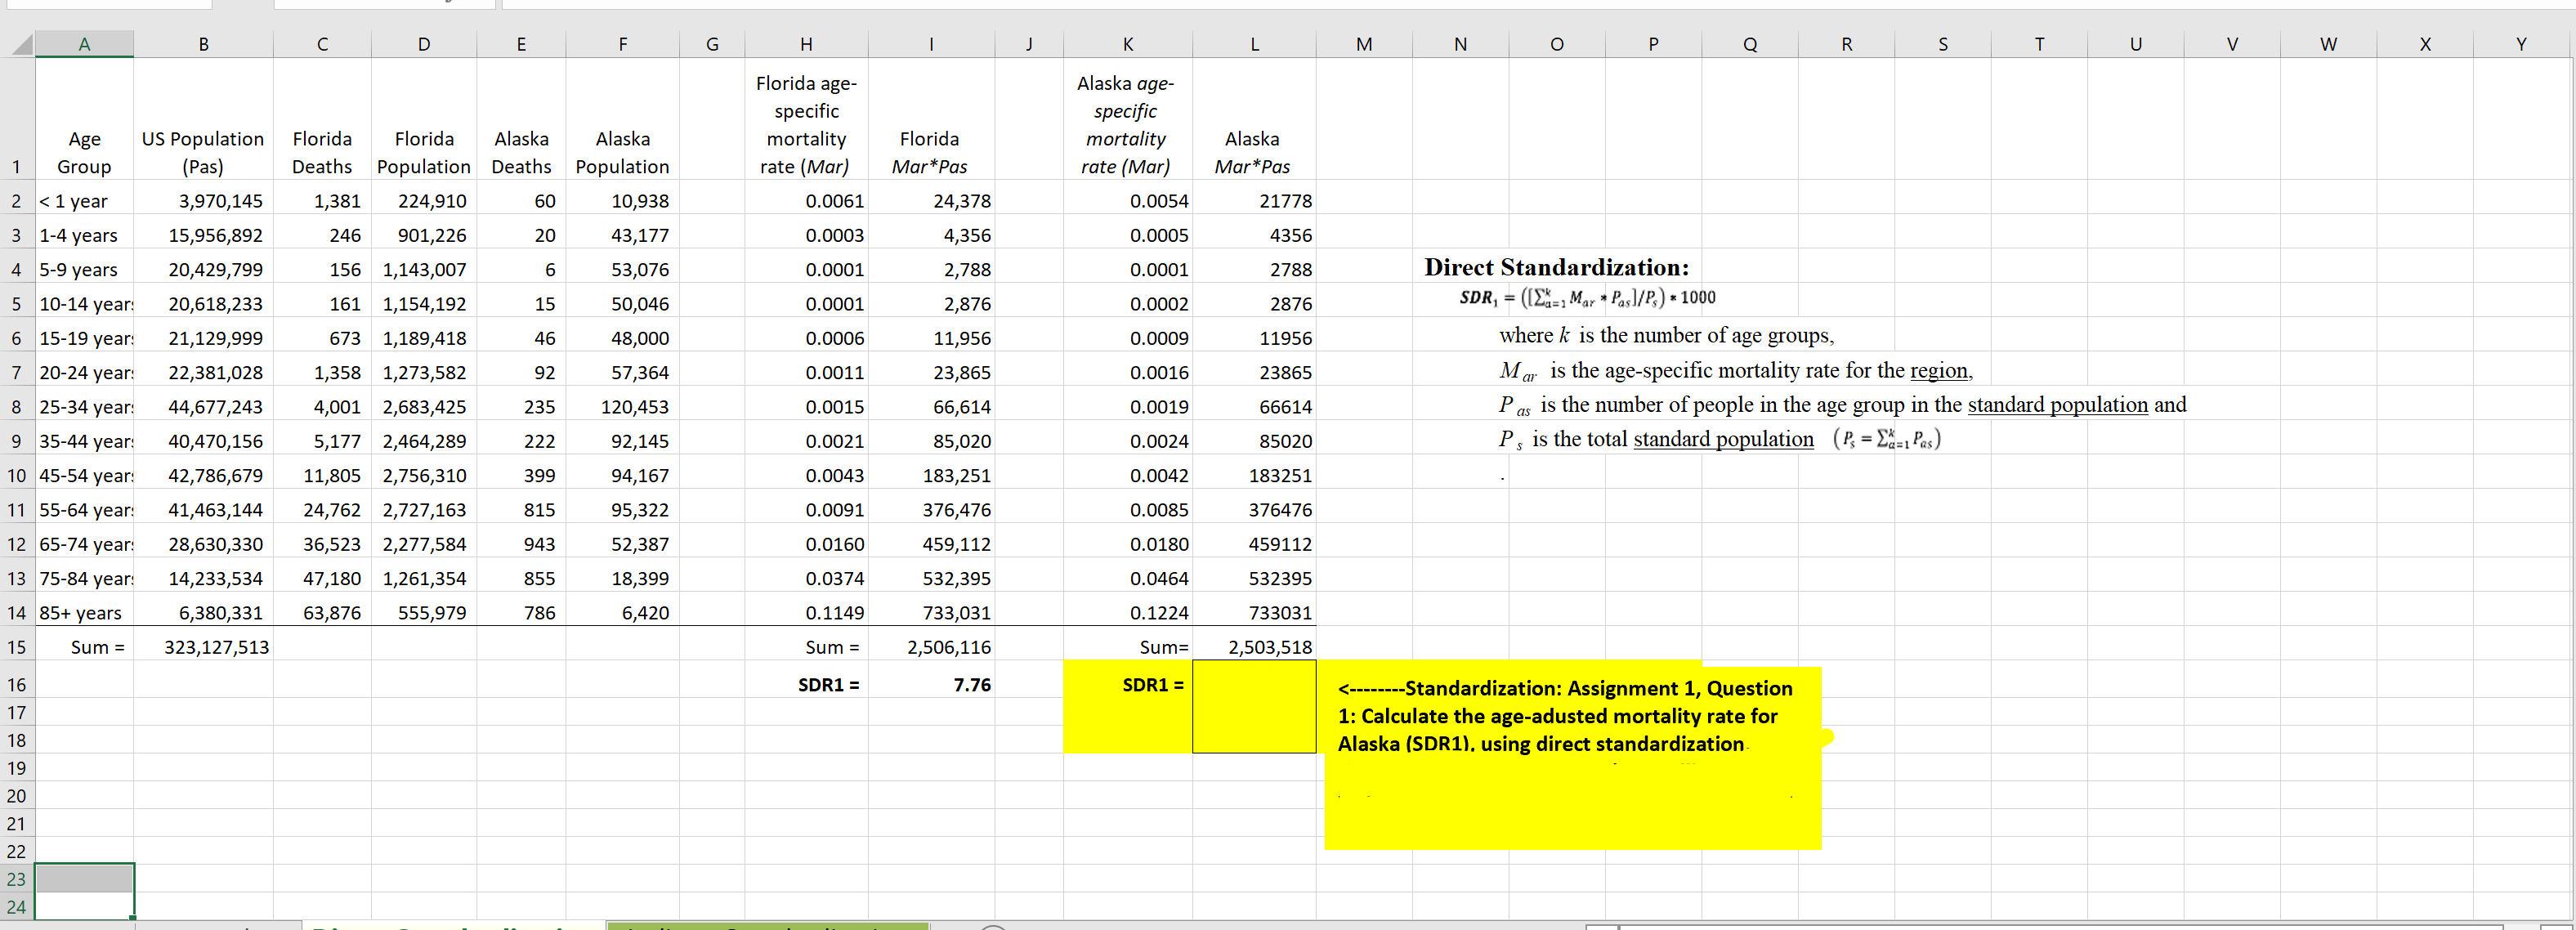Click the 'Sum =' label in column A
The width and height of the screenshot is (2576, 930).
(97, 647)
